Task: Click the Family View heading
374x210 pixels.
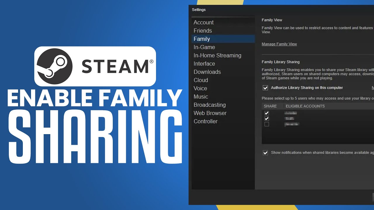Action: 272,20
